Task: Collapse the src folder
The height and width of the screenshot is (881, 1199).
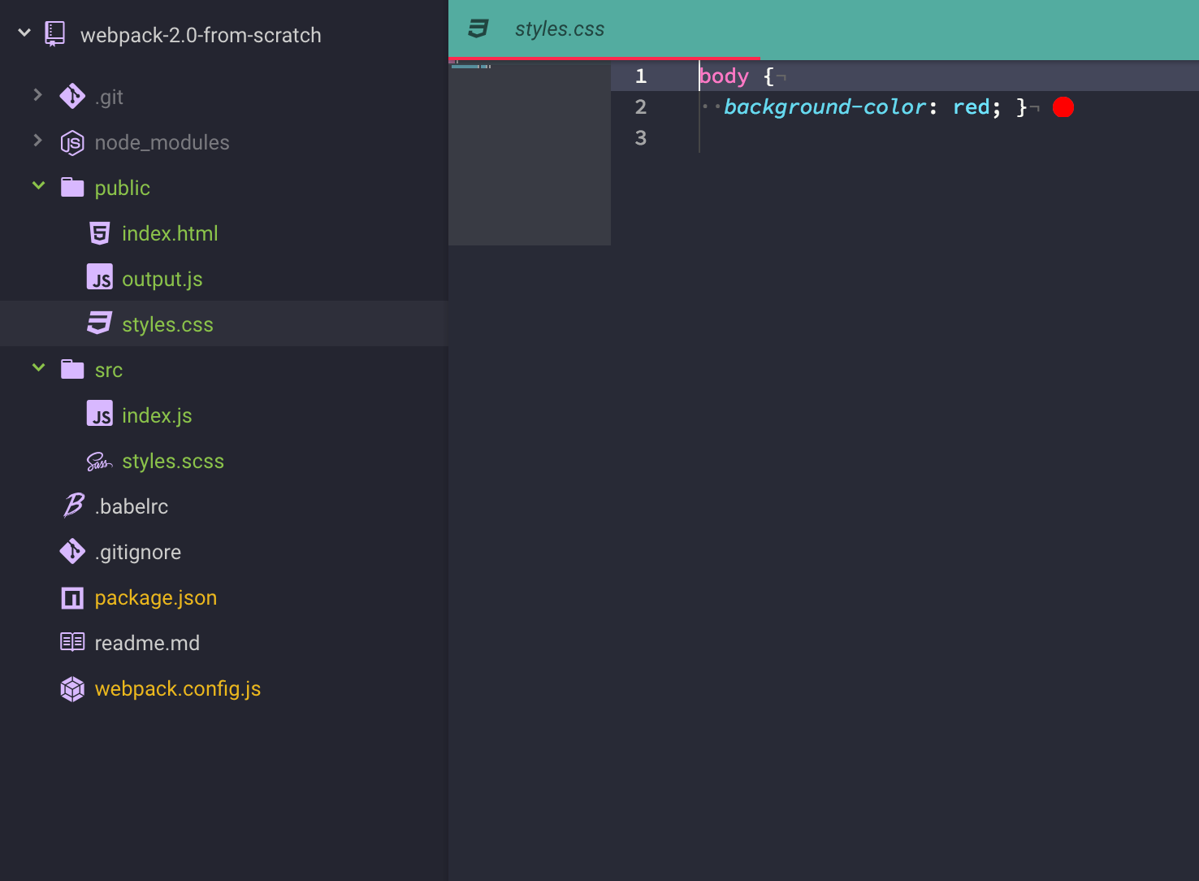Action: point(37,368)
